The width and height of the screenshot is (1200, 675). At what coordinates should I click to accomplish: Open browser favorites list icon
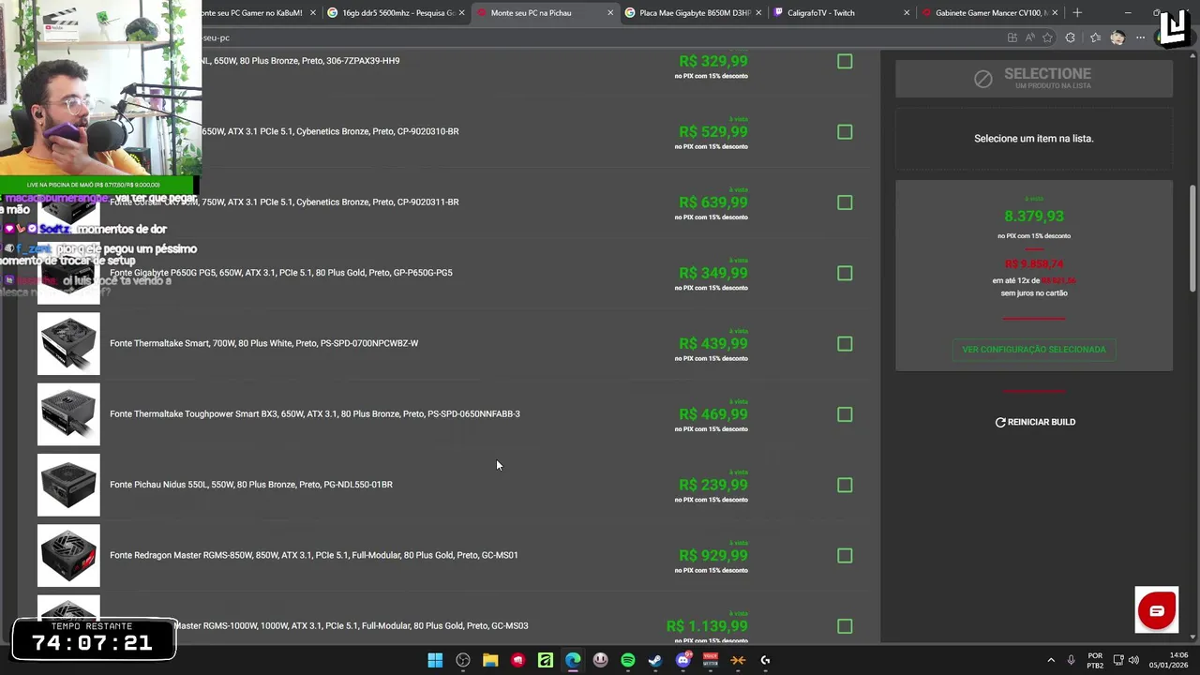1095,37
